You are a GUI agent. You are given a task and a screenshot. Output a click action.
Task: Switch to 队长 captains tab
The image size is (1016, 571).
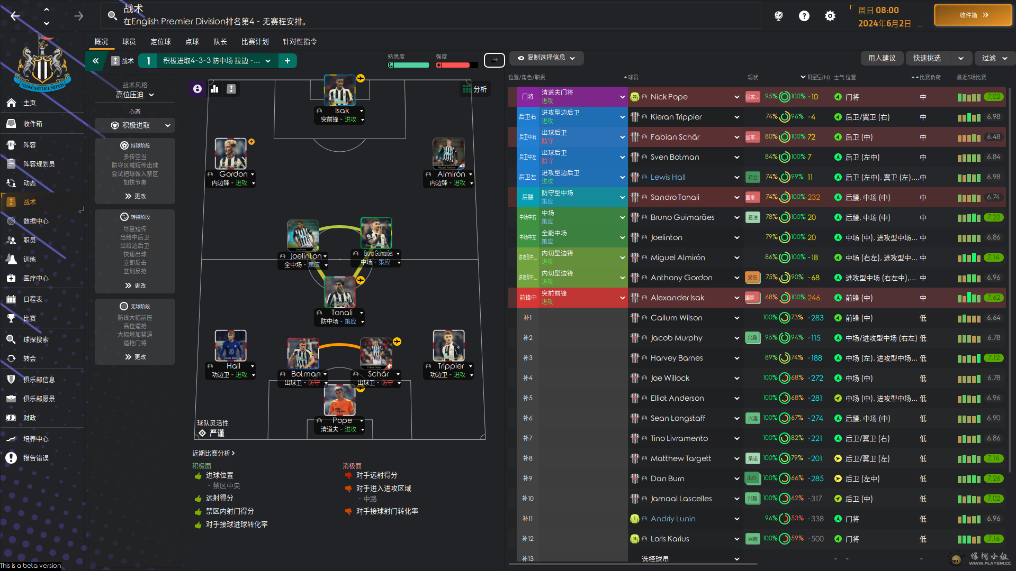pos(220,42)
